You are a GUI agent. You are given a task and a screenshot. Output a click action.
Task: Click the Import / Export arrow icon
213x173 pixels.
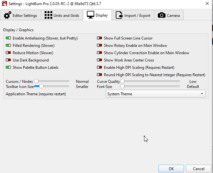(119, 15)
